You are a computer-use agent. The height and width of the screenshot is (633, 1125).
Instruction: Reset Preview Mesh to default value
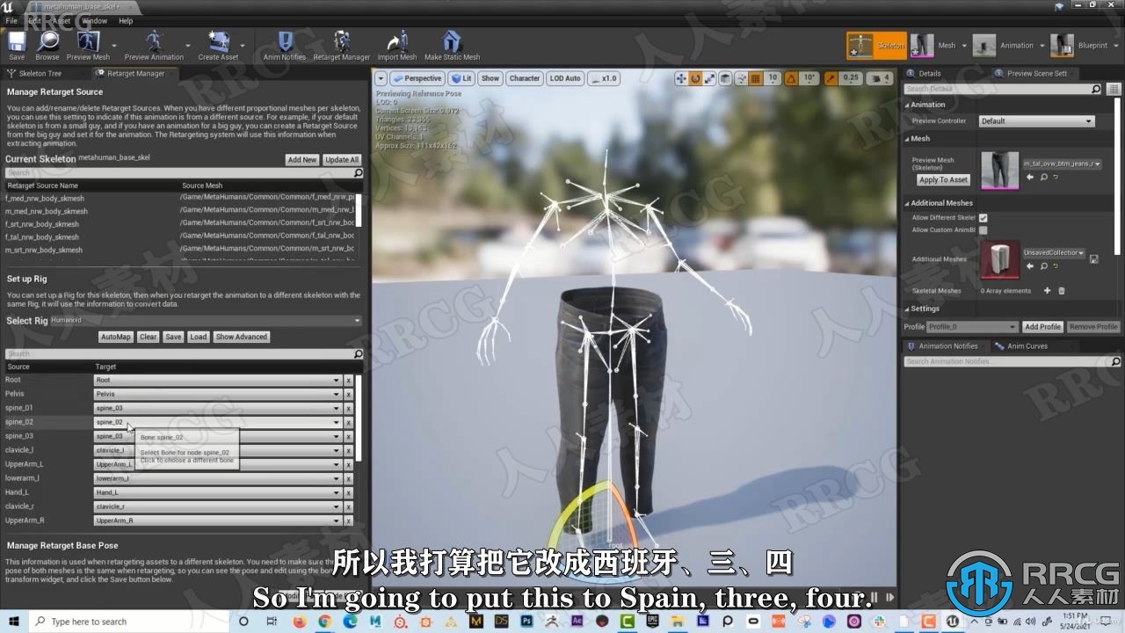tap(1056, 177)
